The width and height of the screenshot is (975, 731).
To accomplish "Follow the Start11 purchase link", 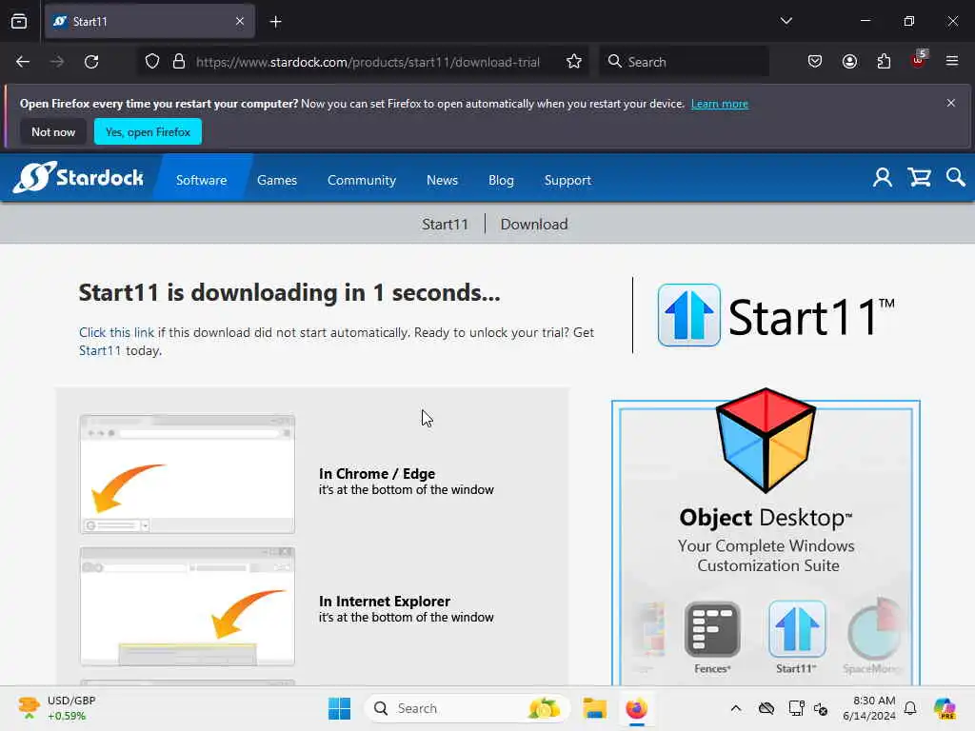I will point(100,350).
